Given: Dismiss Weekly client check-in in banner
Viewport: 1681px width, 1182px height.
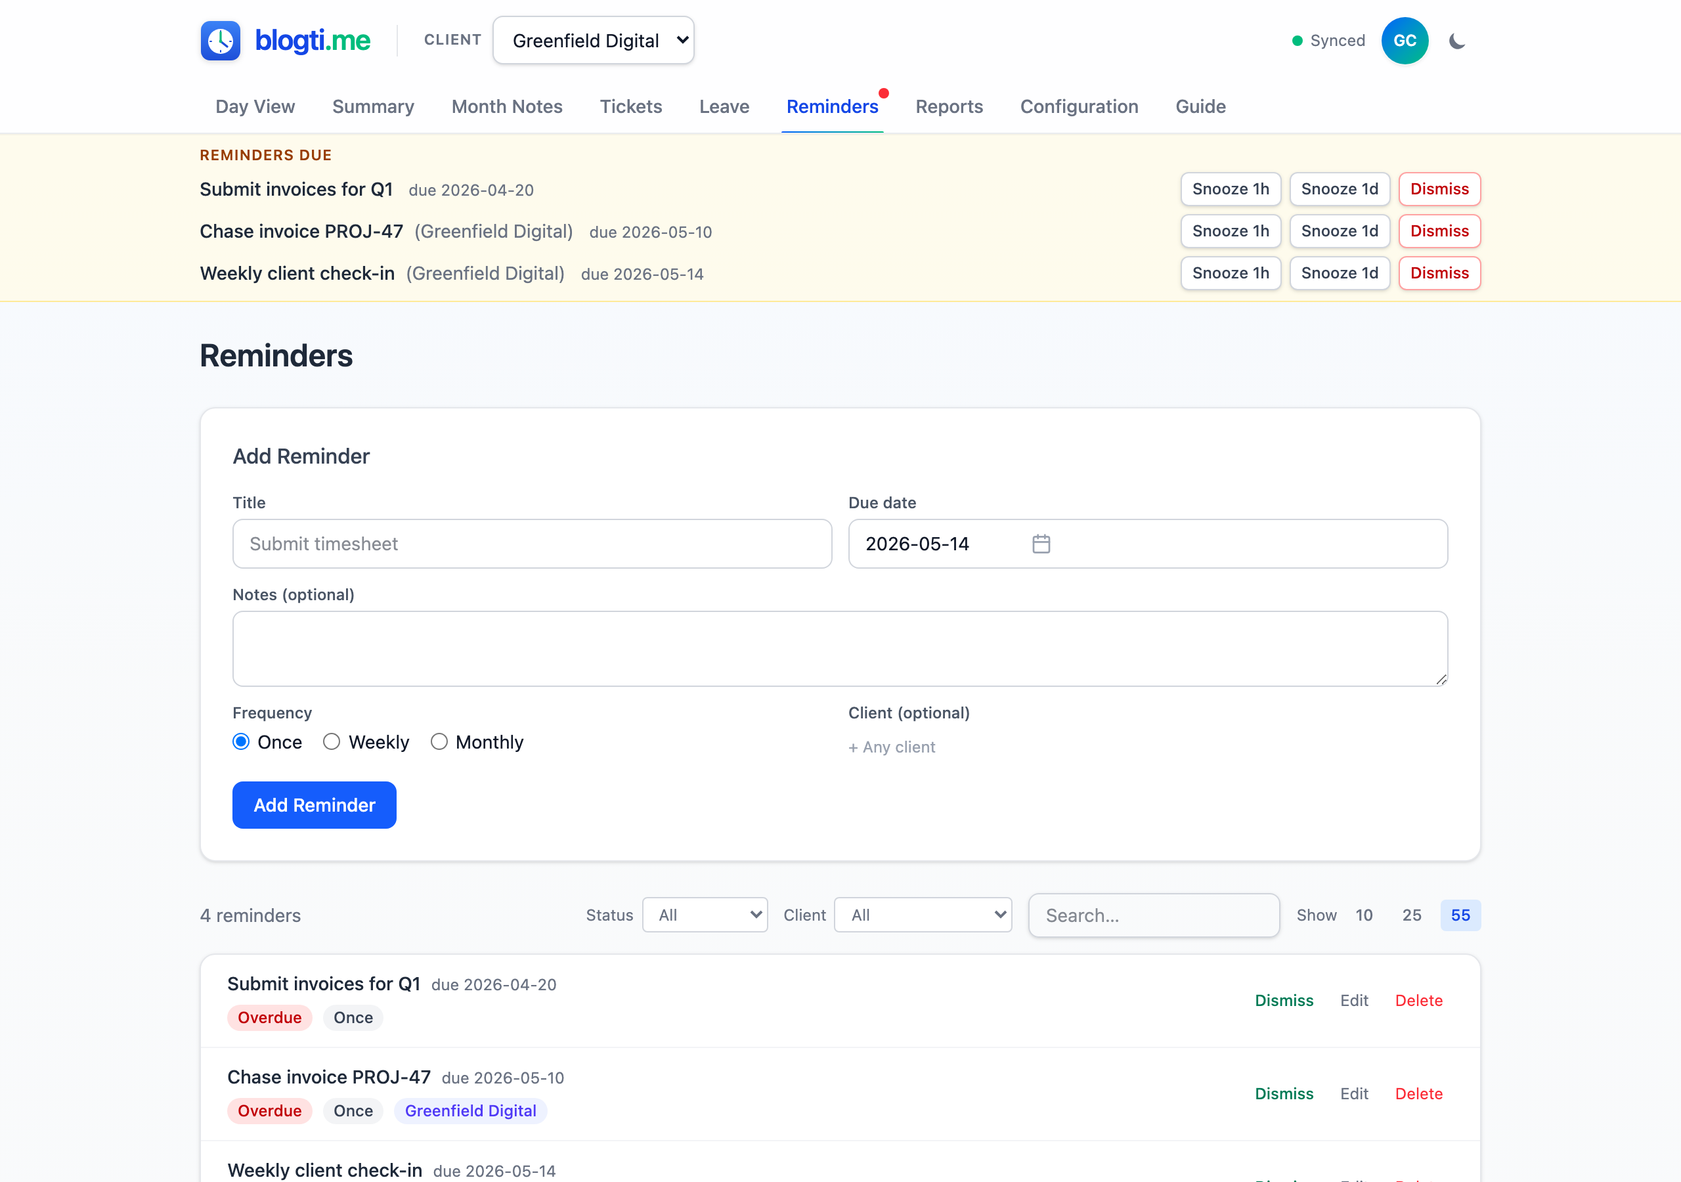Looking at the screenshot, I should click(x=1439, y=273).
